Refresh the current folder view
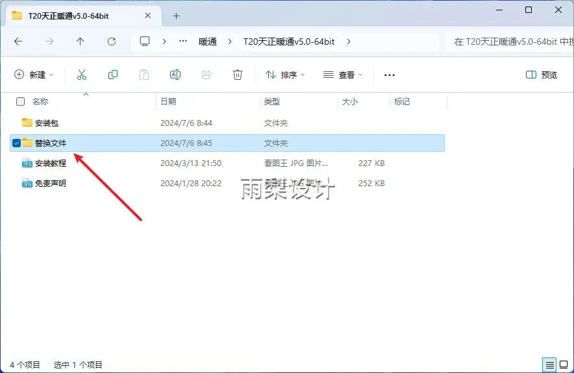This screenshot has width=574, height=373. tap(112, 42)
